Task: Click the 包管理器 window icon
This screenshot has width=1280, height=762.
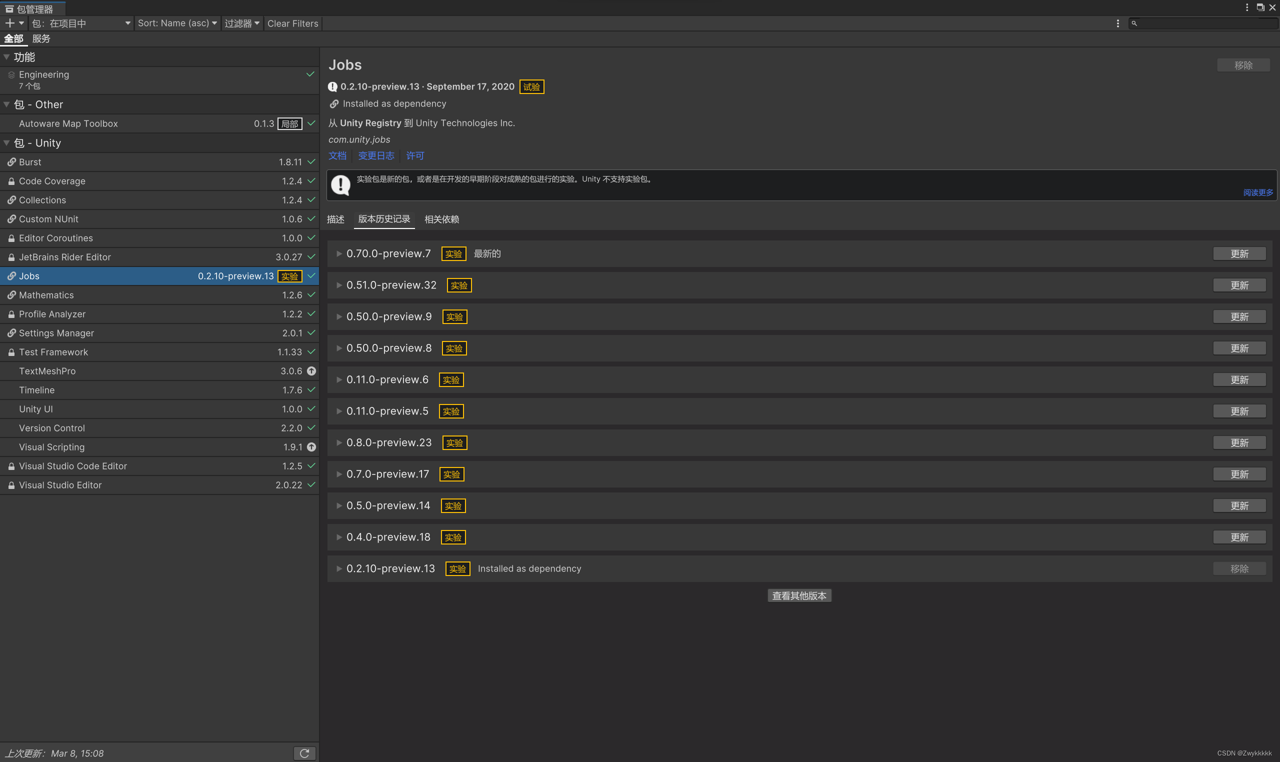Action: (9, 8)
